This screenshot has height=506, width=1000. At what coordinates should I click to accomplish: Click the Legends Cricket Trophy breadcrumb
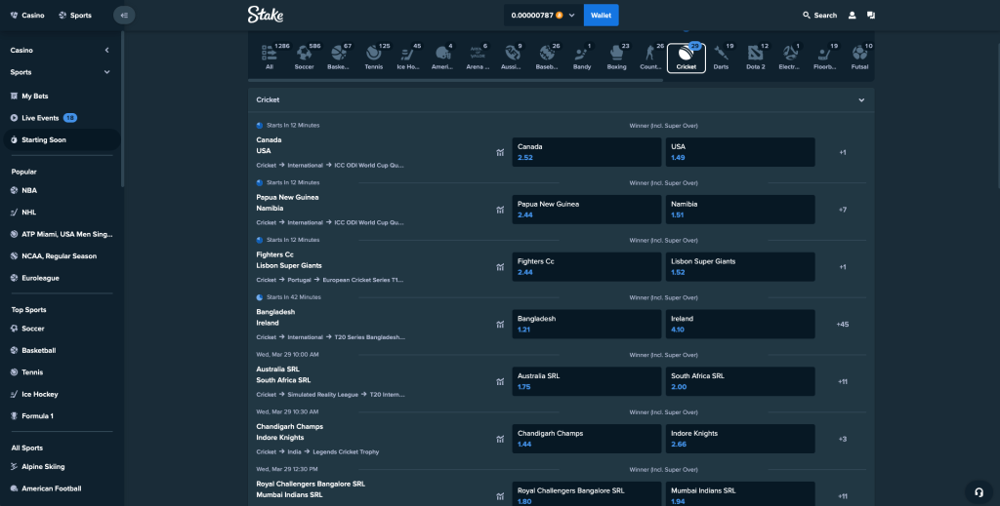click(x=346, y=452)
